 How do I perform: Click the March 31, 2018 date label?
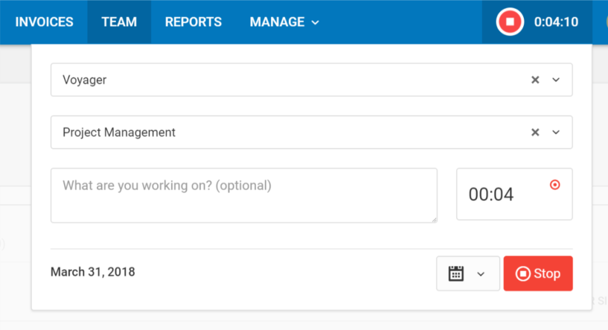pyautogui.click(x=92, y=272)
